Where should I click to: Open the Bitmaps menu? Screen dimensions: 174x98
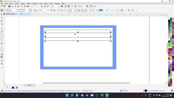pyautogui.click(x=35, y=4)
